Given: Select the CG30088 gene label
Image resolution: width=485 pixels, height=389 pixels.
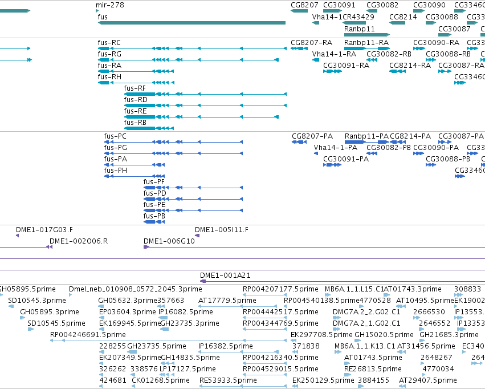Looking at the screenshot, I should (x=442, y=17).
